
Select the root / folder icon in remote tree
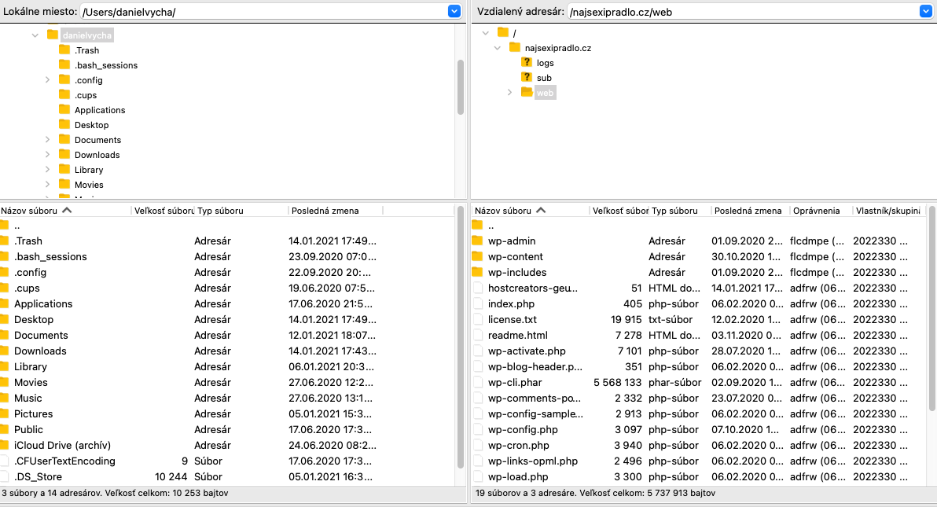tap(502, 32)
